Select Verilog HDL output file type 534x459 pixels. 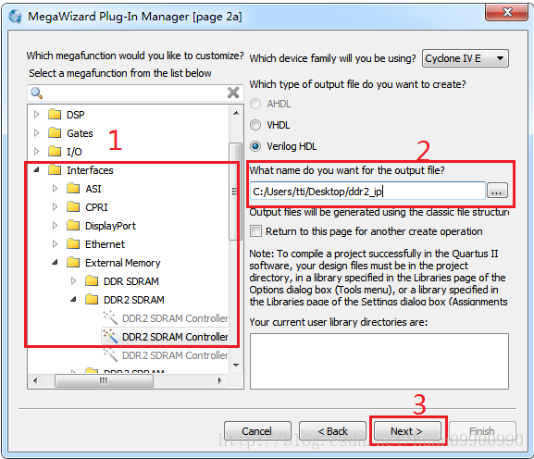pos(255,146)
